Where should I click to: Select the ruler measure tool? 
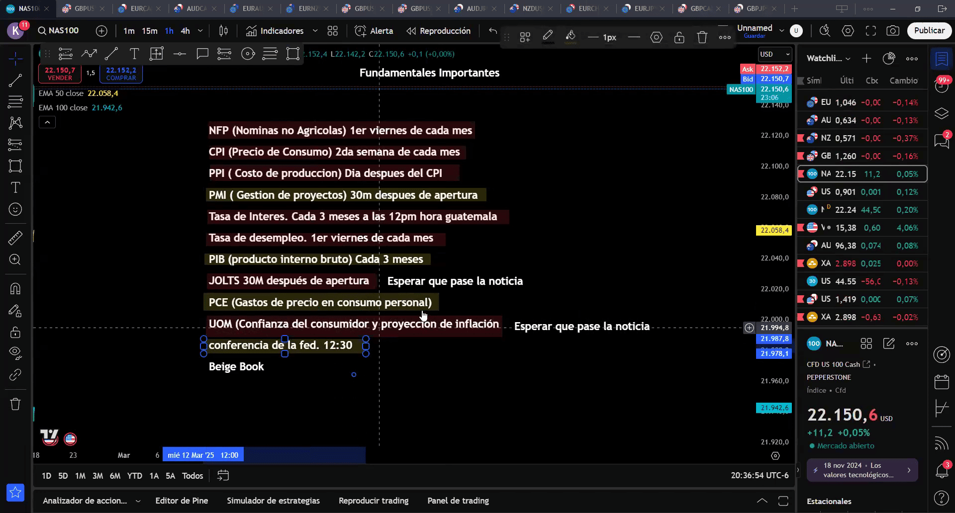tap(15, 238)
